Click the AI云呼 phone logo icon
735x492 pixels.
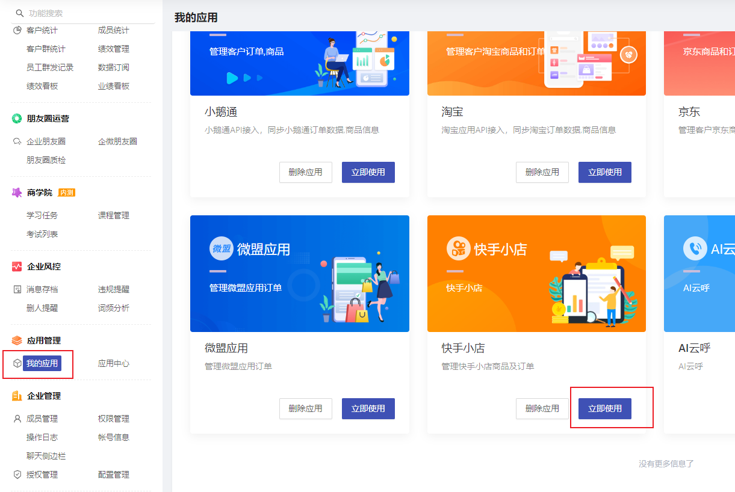coord(695,249)
